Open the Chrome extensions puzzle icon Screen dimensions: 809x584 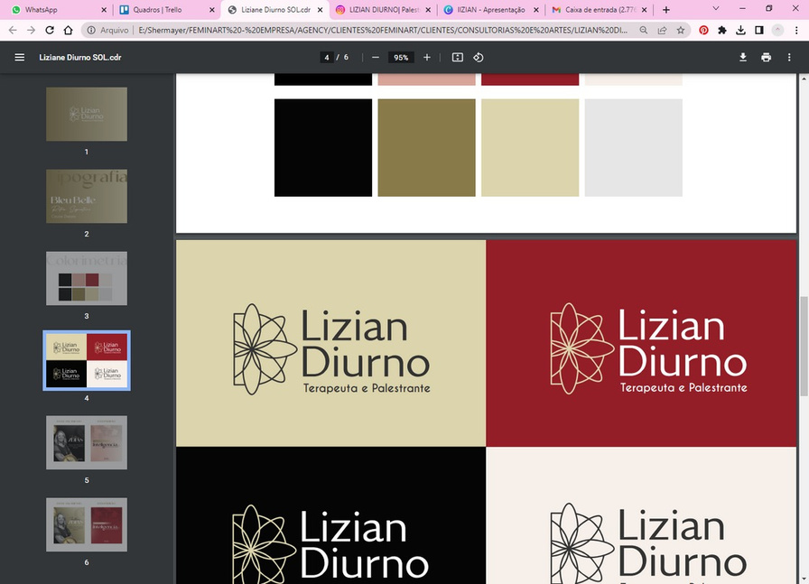tap(722, 30)
